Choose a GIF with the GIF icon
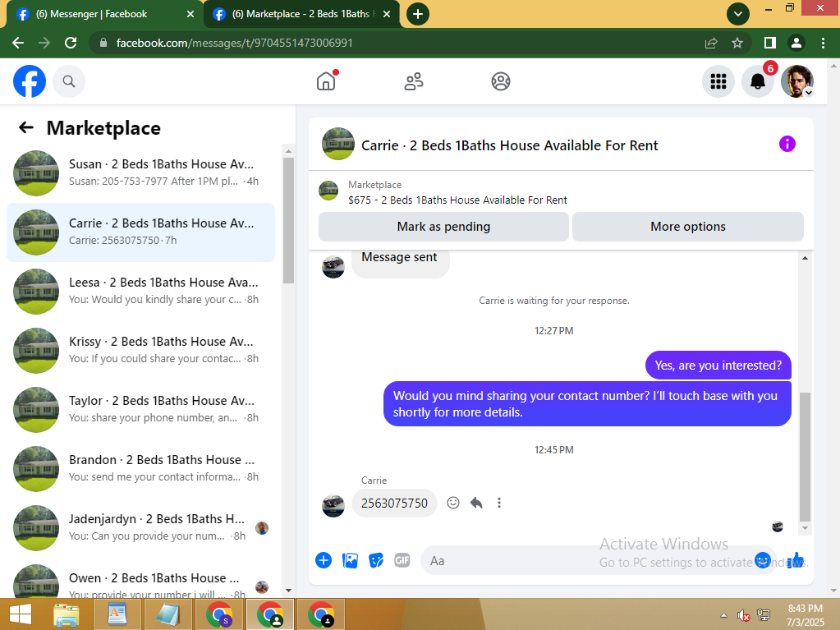This screenshot has width=840, height=630. 402,560
